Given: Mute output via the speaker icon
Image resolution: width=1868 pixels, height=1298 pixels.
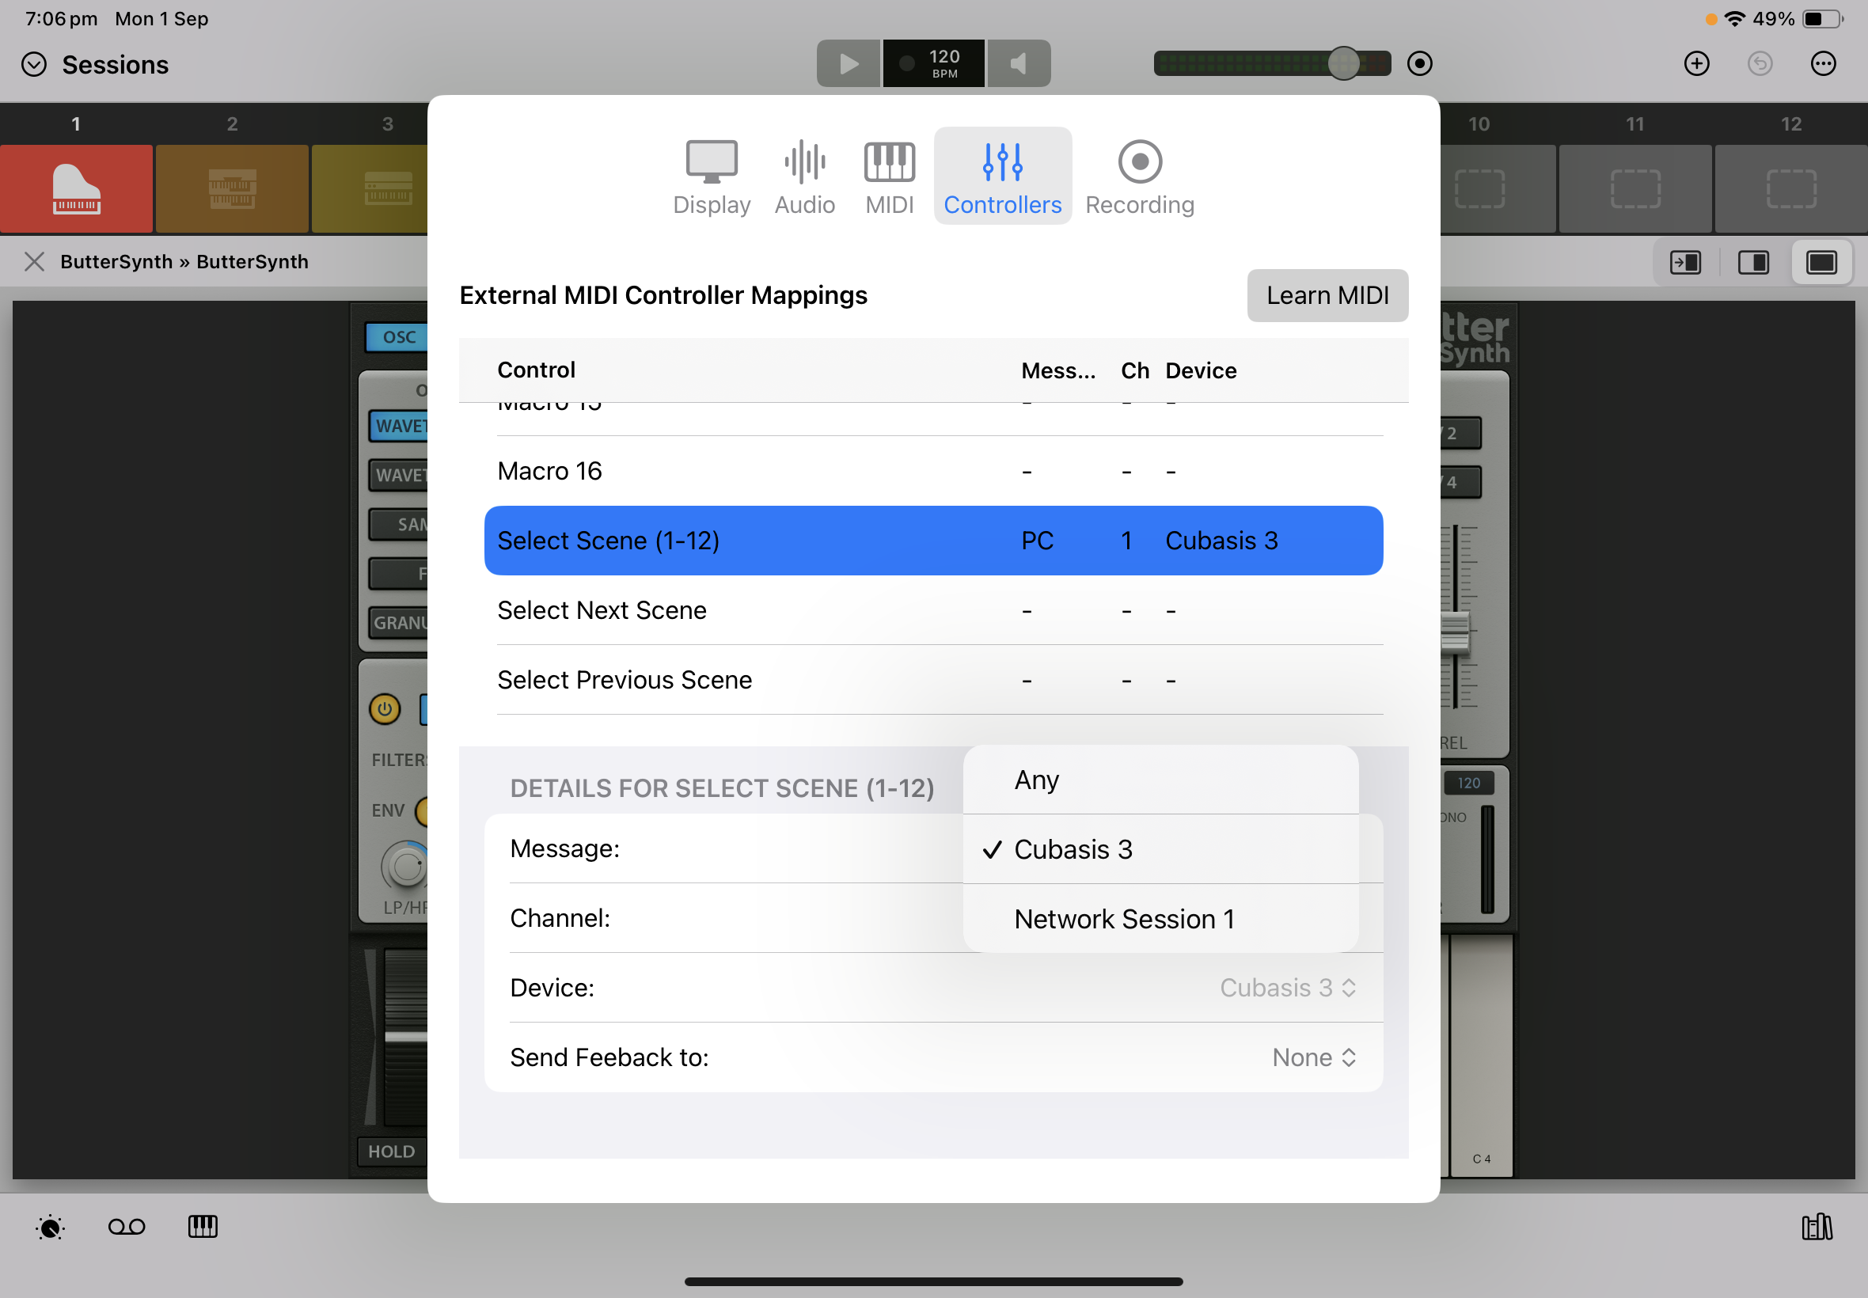Looking at the screenshot, I should 1019,63.
